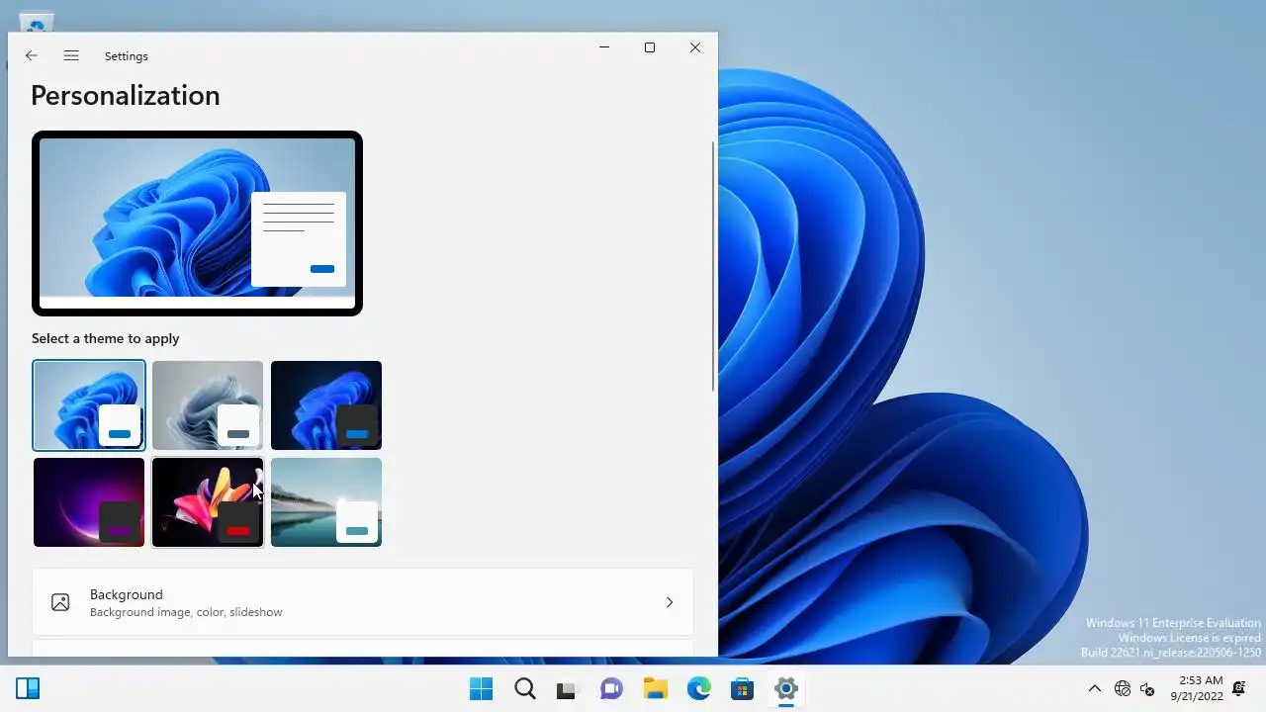1266x712 pixels.
Task: Close the Settings window
Action: [x=695, y=46]
